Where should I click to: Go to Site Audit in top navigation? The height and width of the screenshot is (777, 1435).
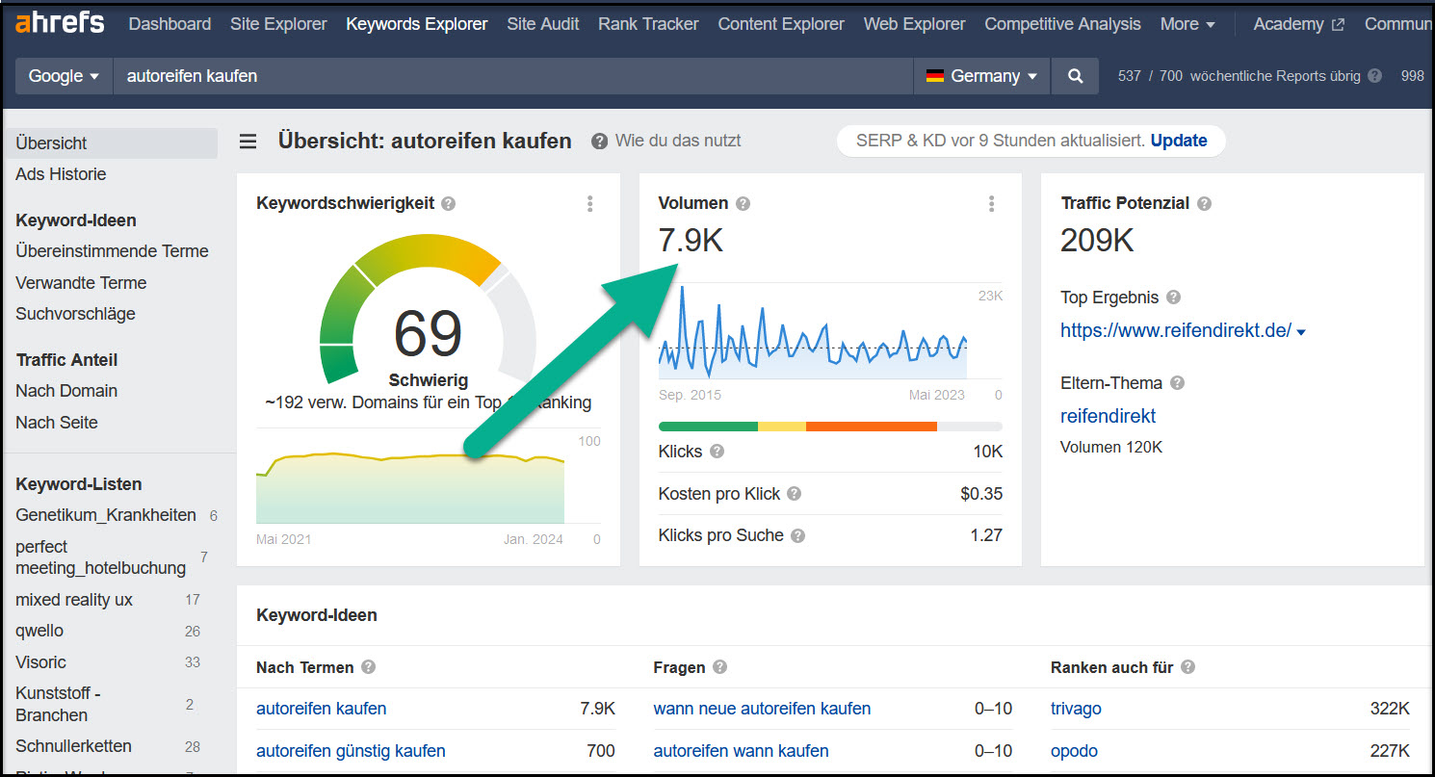pos(543,24)
